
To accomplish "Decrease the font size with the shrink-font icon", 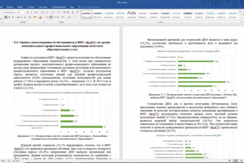I will click(x=32, y=12).
